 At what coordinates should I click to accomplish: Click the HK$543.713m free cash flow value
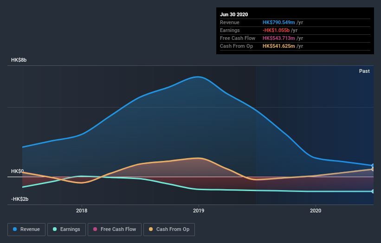coord(279,38)
